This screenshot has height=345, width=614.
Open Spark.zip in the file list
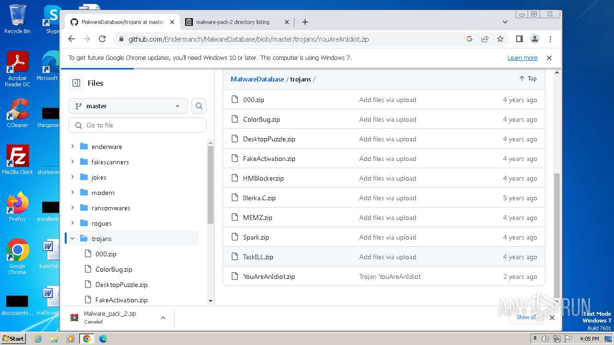(x=256, y=237)
